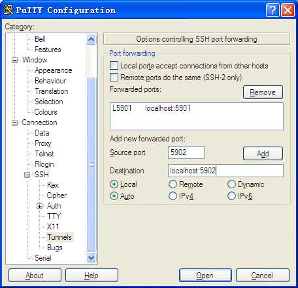Click the Help button at bottom
The image size is (298, 288).
click(91, 276)
